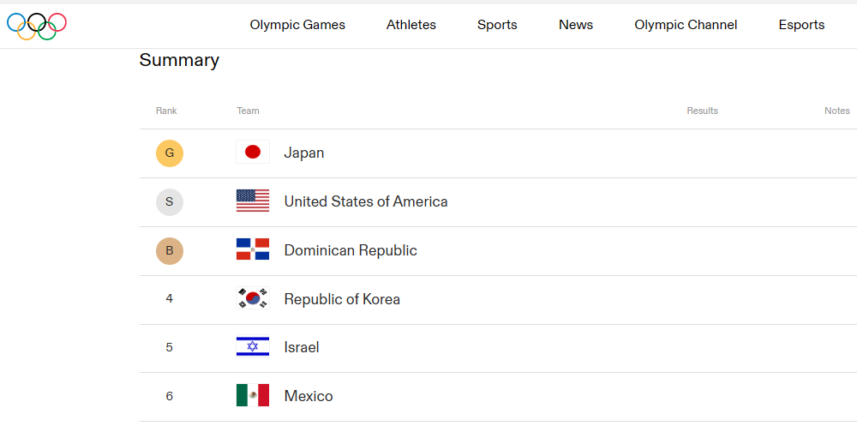
Task: Click the bronze medal B badge
Action: pyautogui.click(x=170, y=251)
